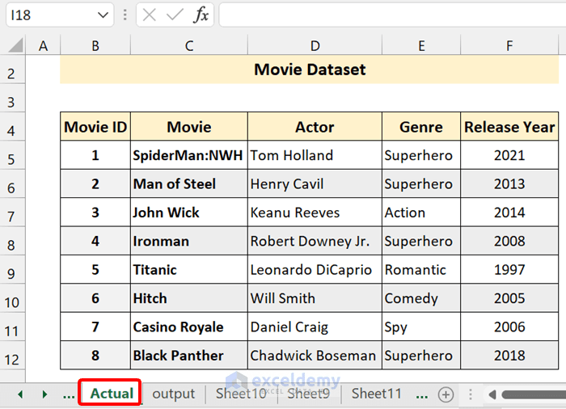Screen dimensions: 566x409
Task: Select the John Wick cell
Action: (189, 213)
